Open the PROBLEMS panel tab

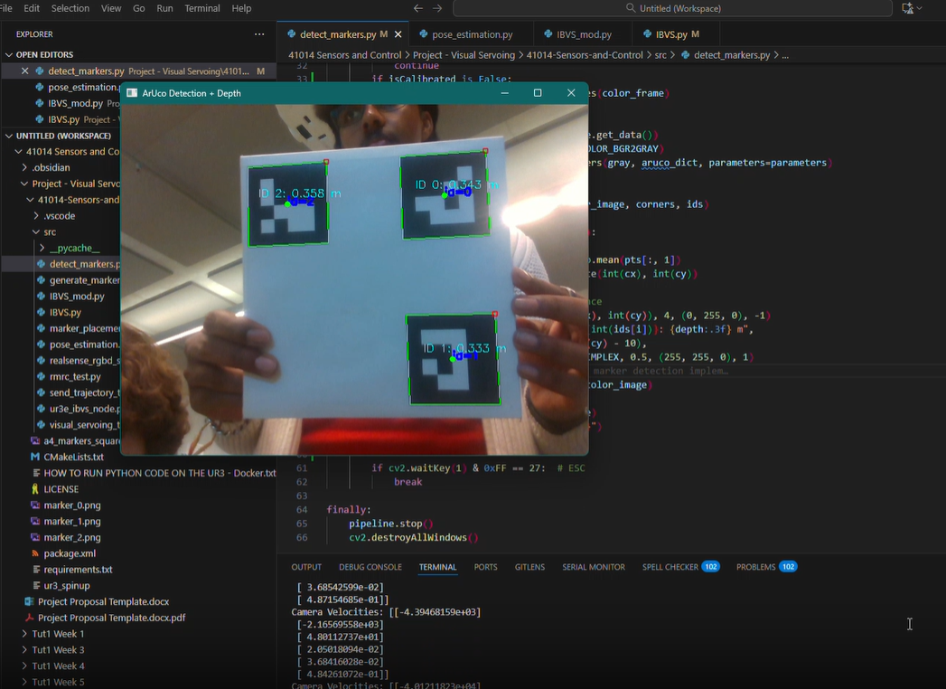[766, 567]
